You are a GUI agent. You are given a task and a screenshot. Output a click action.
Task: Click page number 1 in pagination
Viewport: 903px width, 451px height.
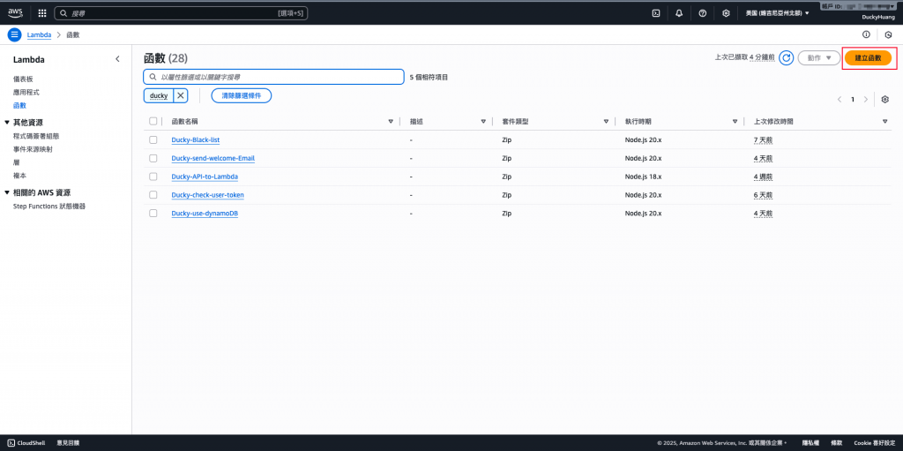click(853, 99)
